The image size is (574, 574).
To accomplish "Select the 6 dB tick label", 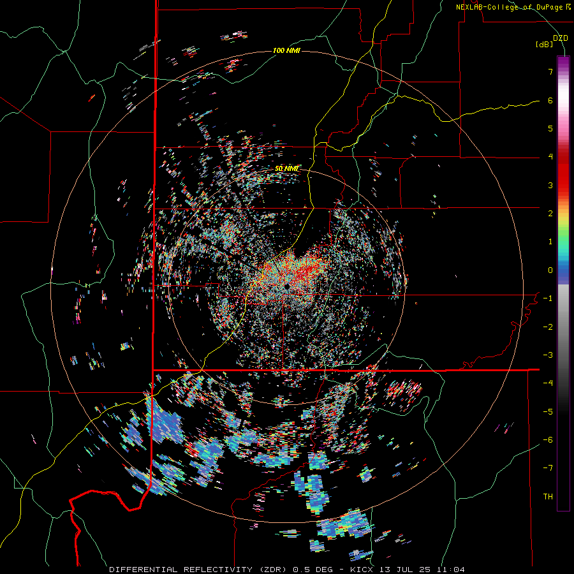I will pyautogui.click(x=550, y=100).
